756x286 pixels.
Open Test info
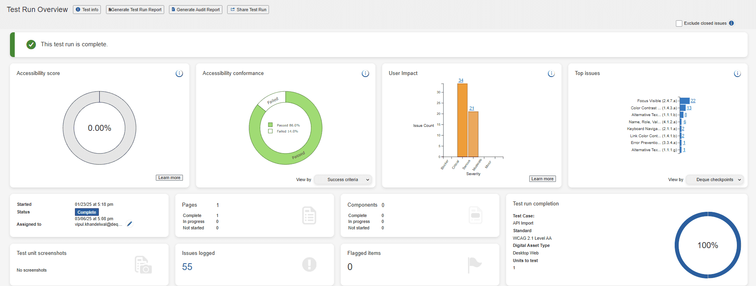(87, 10)
